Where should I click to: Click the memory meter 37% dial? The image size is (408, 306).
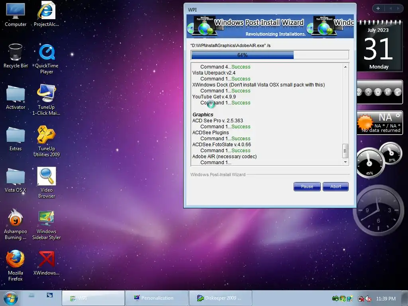click(390, 153)
